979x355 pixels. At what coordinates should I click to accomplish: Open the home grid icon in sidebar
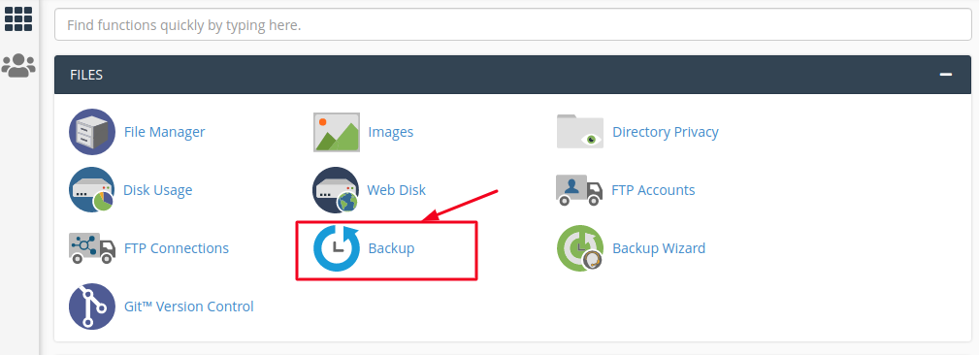tap(18, 18)
